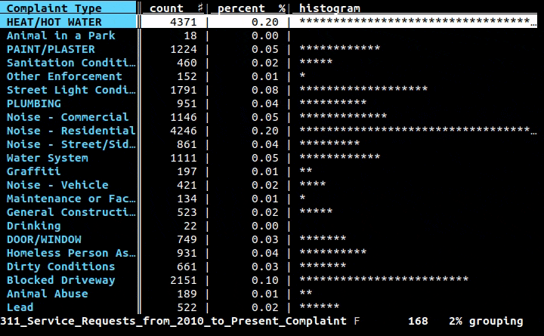Click the Noise - Residential entry
The height and width of the screenshot is (336, 544).
coord(71,131)
